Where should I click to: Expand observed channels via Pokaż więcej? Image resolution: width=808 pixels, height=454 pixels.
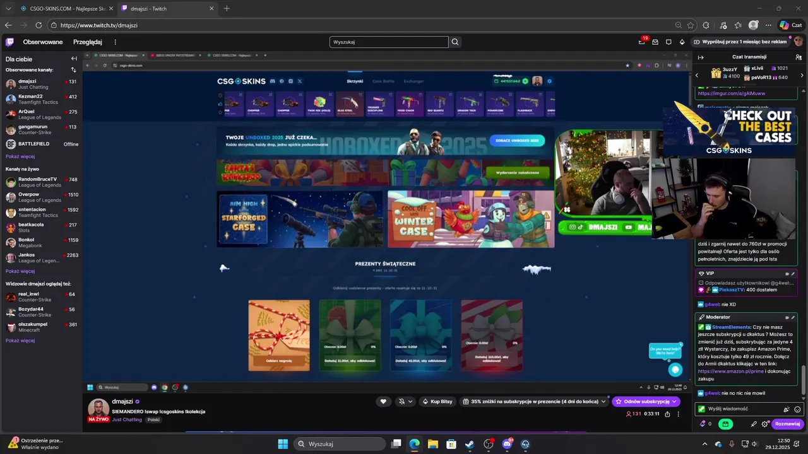pos(20,156)
